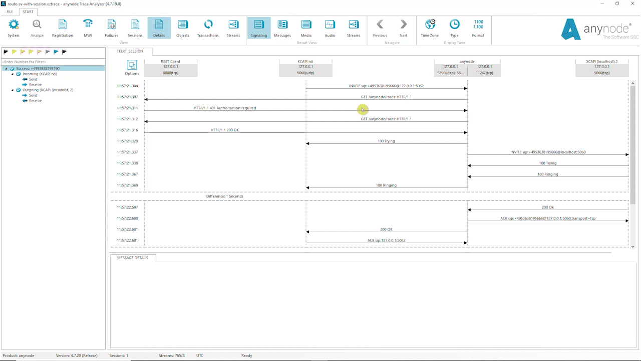Select the 100 Trying message at 11:57:21.329
The image size is (641, 361).
pos(386,141)
